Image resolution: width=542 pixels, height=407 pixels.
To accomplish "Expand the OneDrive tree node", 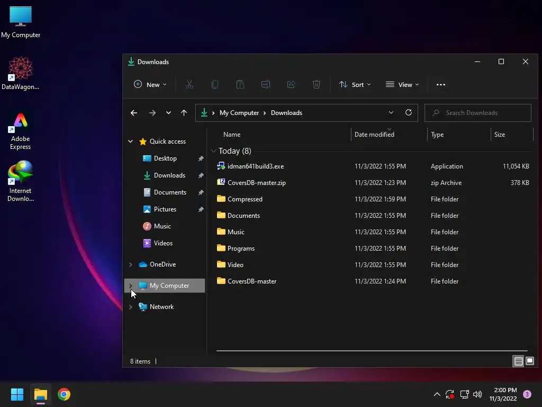I will (131, 264).
